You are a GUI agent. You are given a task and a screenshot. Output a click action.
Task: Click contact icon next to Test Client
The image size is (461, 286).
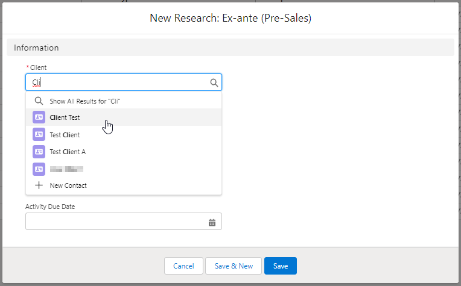(x=39, y=135)
